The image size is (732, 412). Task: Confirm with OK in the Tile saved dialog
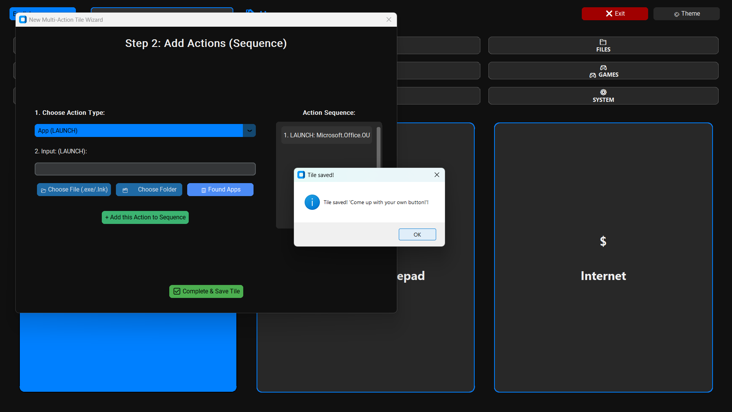(x=417, y=234)
